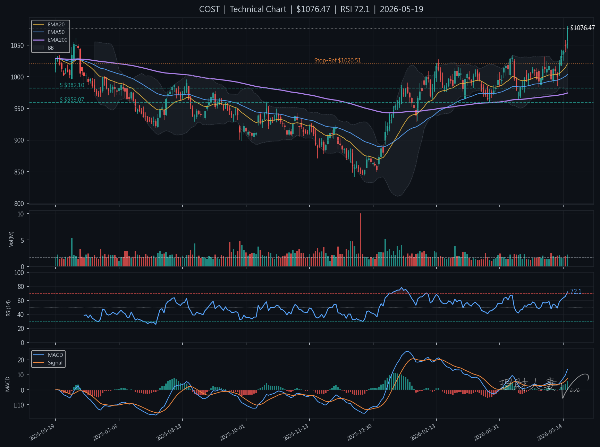Click the EMA200 legend label
The height and width of the screenshot is (447, 600).
[58, 40]
